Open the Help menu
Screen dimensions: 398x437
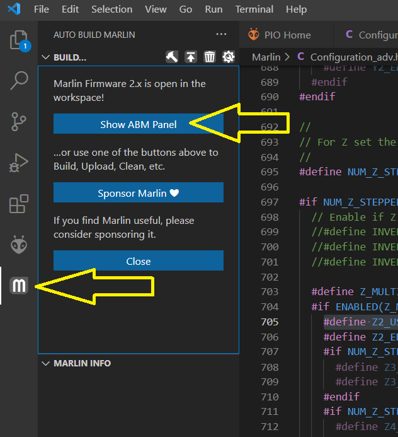[297, 9]
